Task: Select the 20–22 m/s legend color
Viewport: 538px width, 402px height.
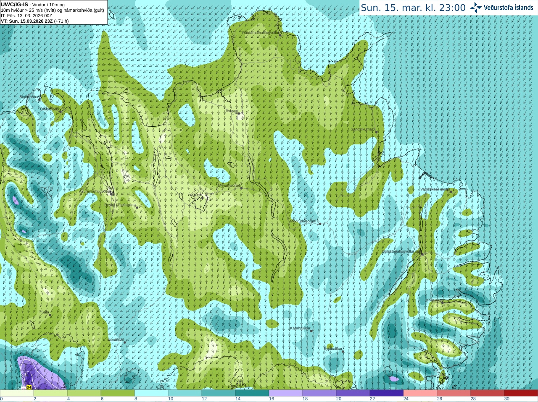Action: [353, 393]
